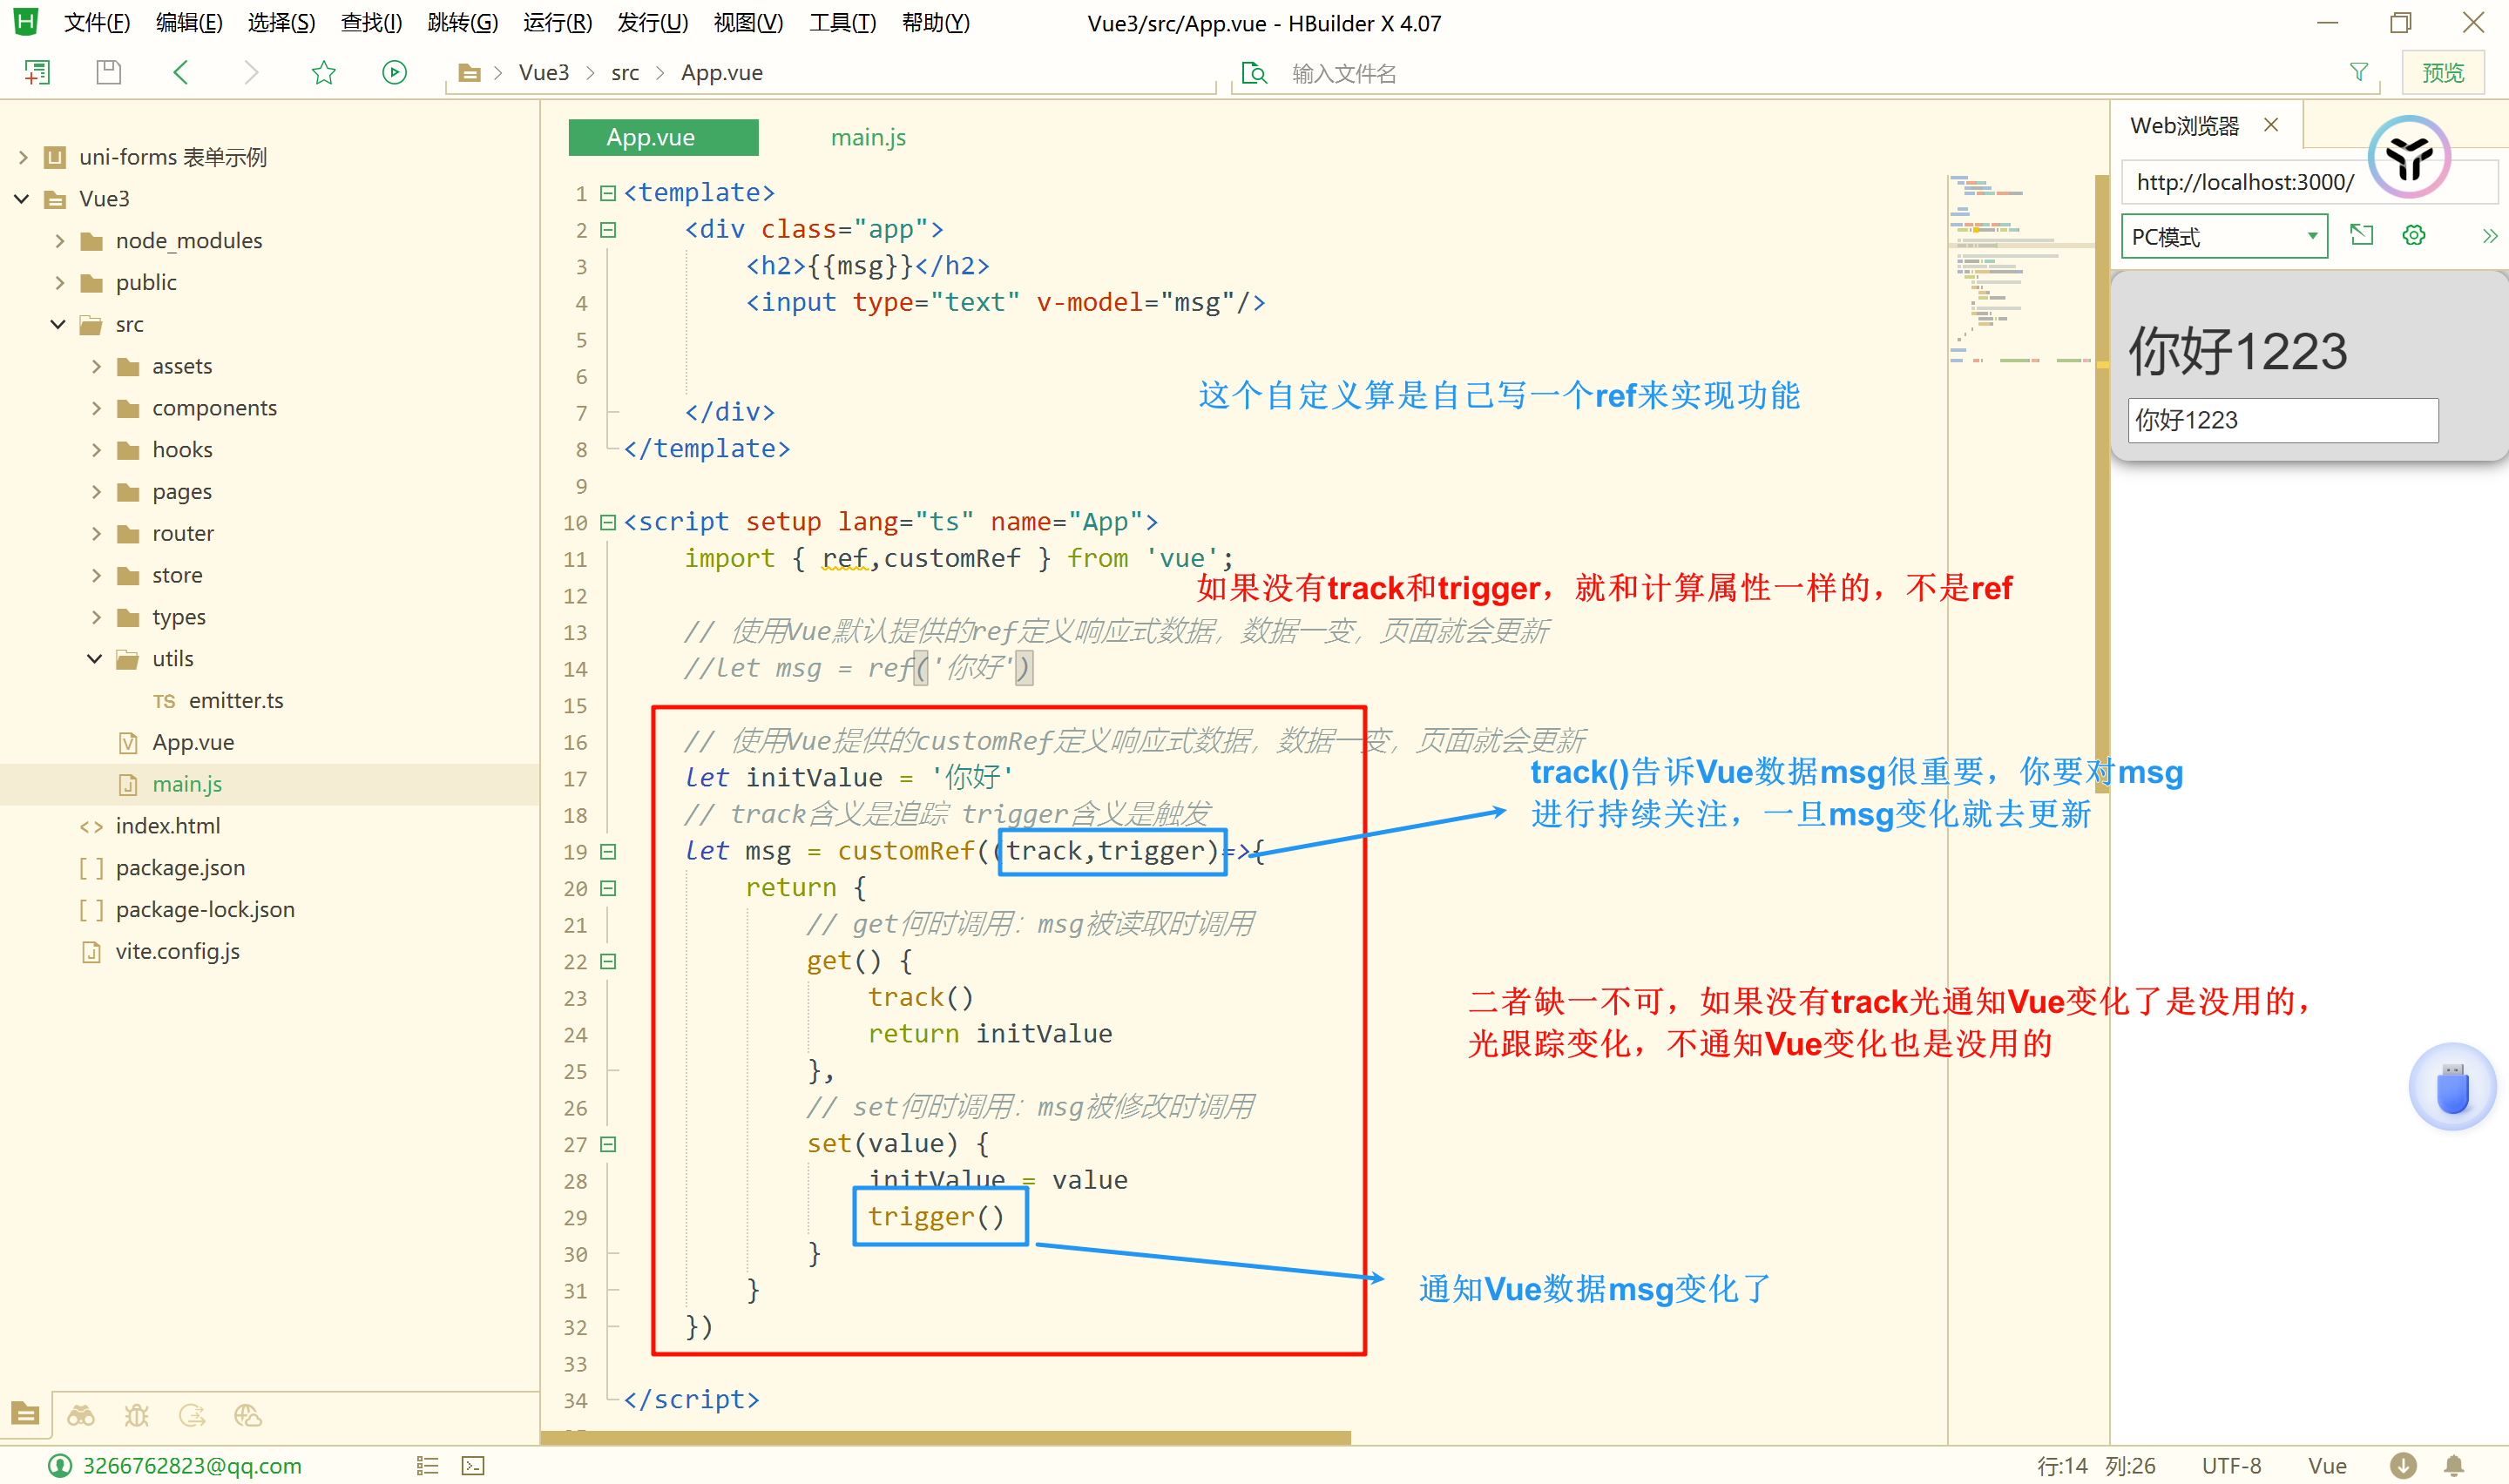Screen dimensions: 2509x1484
Task: Click the debug bug icon in sidebar bottom
Action: (x=137, y=1415)
